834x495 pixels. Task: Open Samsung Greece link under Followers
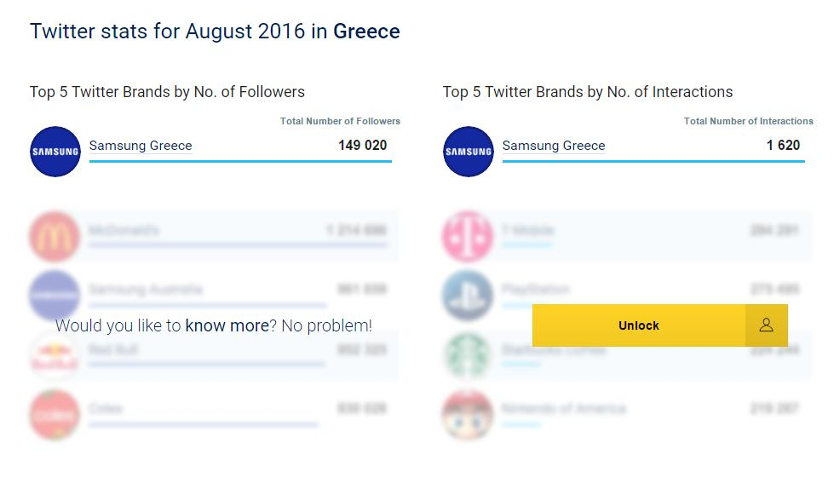tap(141, 146)
